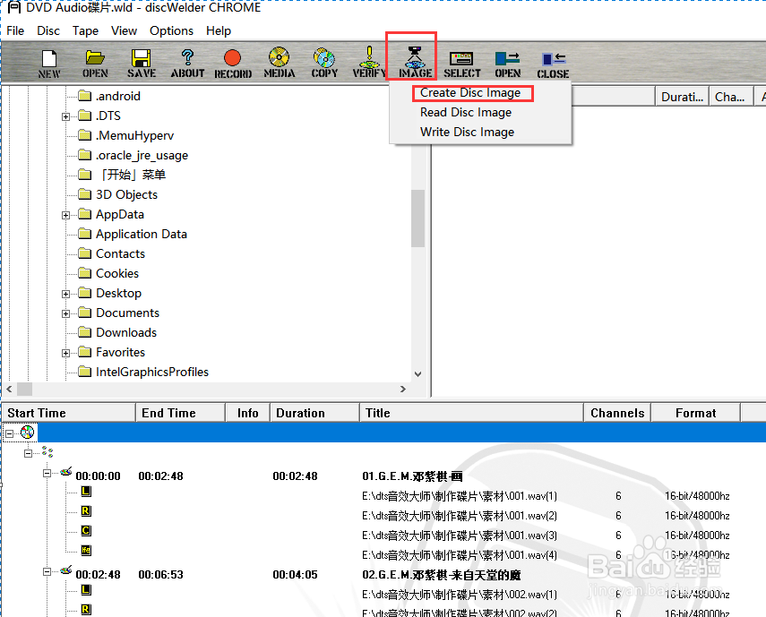This screenshot has width=766, height=617.
Task: Open the Help menu
Action: [x=219, y=30]
